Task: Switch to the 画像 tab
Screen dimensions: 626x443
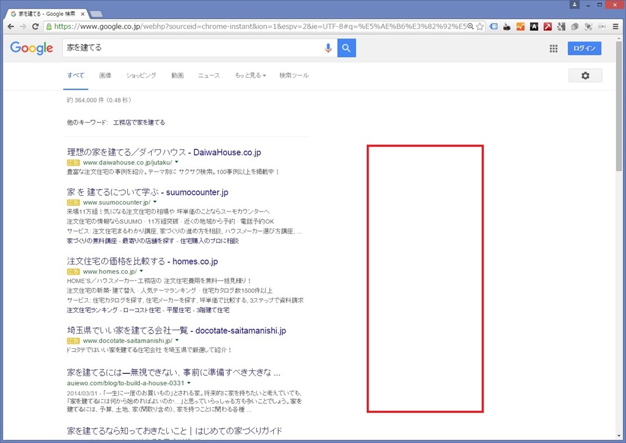Action: 105,76
